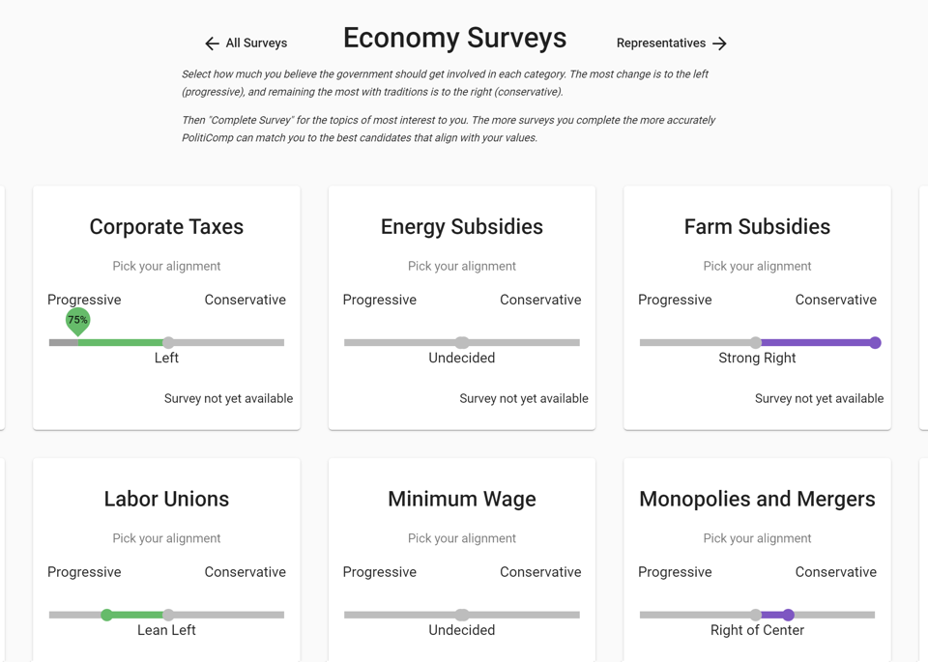Viewport: 928px width, 662px height.
Task: Open the All Surveys link
Action: [x=256, y=43]
